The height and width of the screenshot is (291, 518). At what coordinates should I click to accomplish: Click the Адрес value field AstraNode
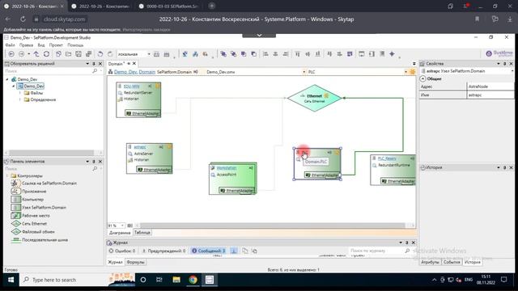pyautogui.click(x=490, y=86)
